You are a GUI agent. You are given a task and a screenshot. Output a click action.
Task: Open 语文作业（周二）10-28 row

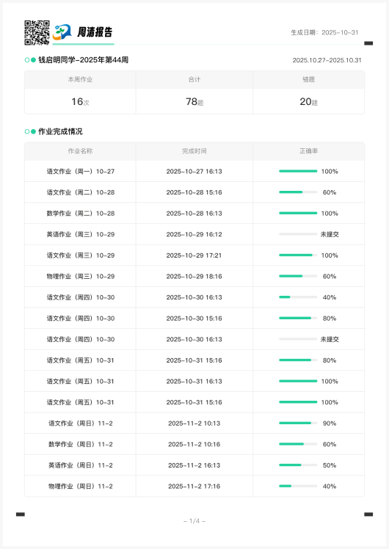[x=194, y=192]
